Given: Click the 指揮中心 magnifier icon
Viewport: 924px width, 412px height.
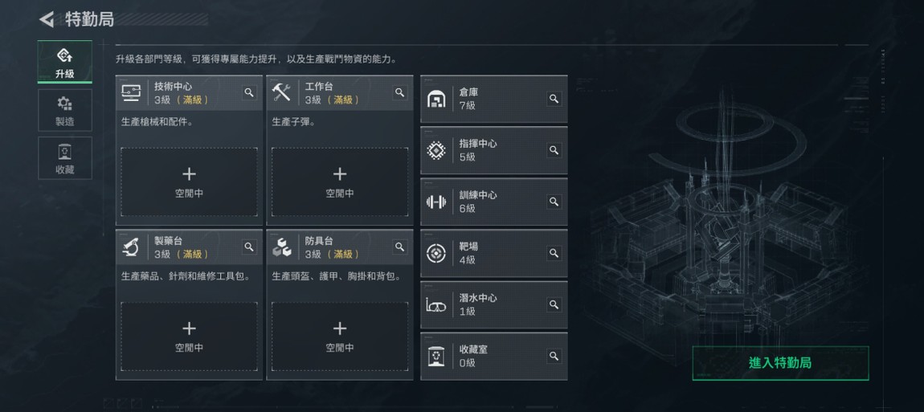Looking at the screenshot, I should coord(554,150).
